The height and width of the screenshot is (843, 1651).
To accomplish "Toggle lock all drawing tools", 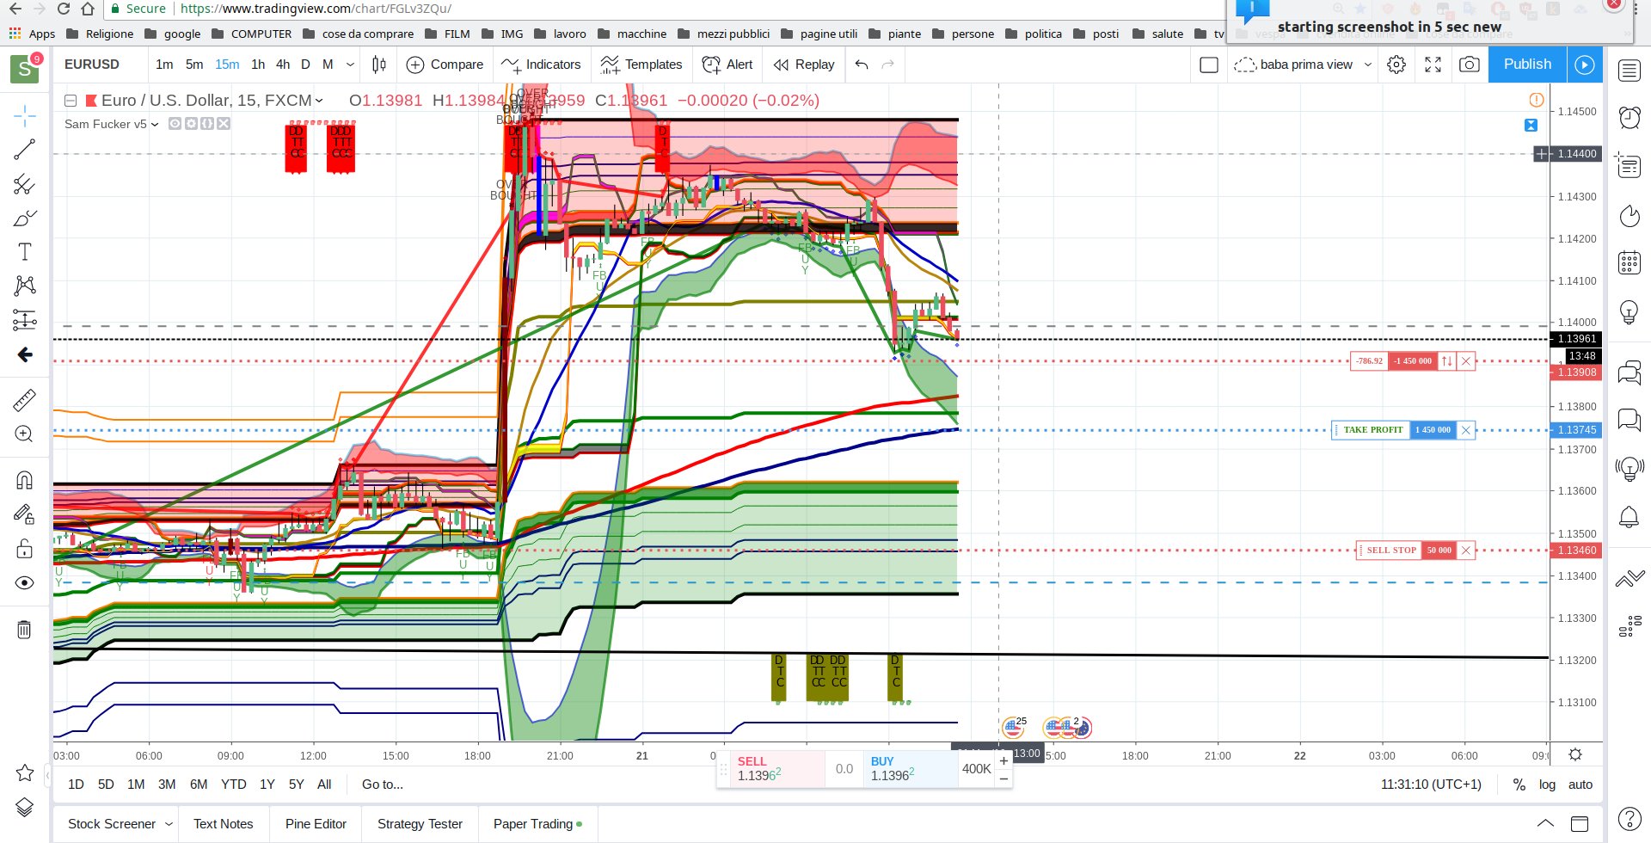I will [x=24, y=549].
